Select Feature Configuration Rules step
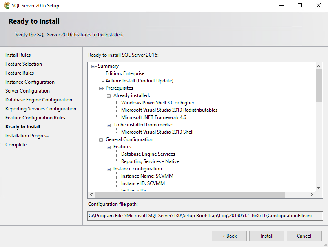The image size is (328, 247). [35, 118]
